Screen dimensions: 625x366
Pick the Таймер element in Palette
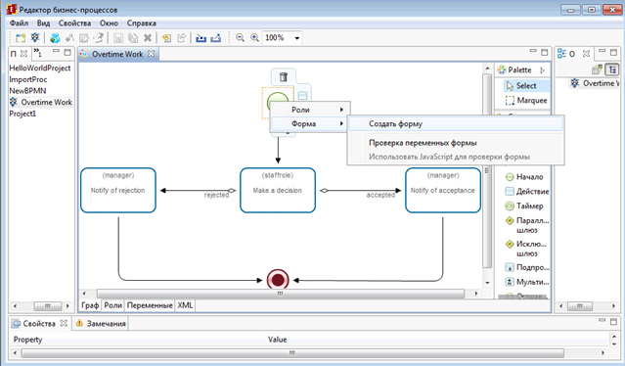tap(524, 206)
